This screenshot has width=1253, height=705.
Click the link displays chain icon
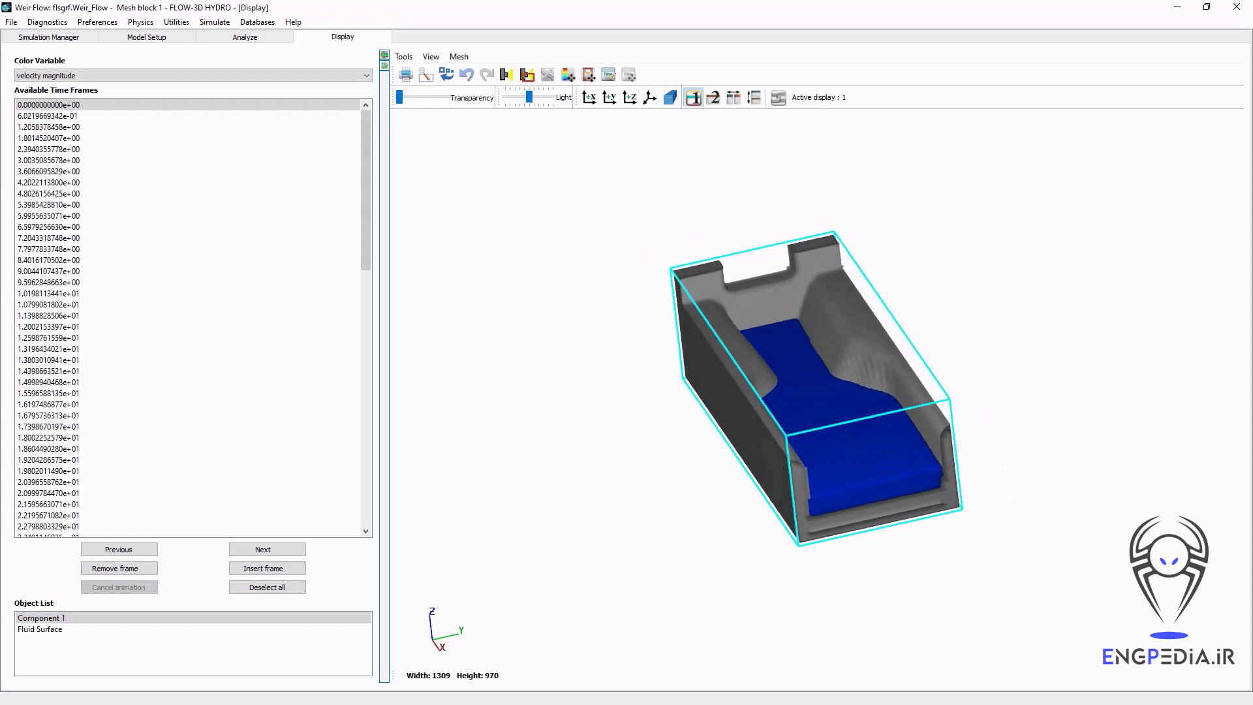778,98
